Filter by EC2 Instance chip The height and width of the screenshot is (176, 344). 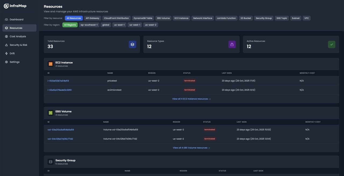click(x=181, y=18)
